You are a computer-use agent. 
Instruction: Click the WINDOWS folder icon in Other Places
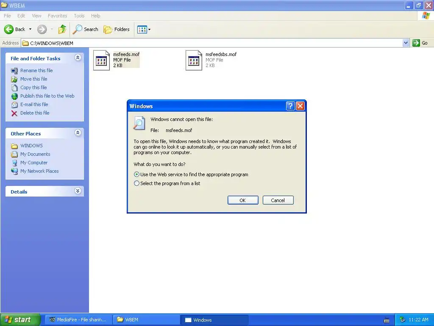click(x=14, y=146)
